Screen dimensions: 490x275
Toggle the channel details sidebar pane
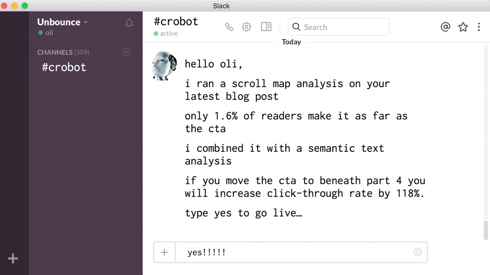click(266, 27)
